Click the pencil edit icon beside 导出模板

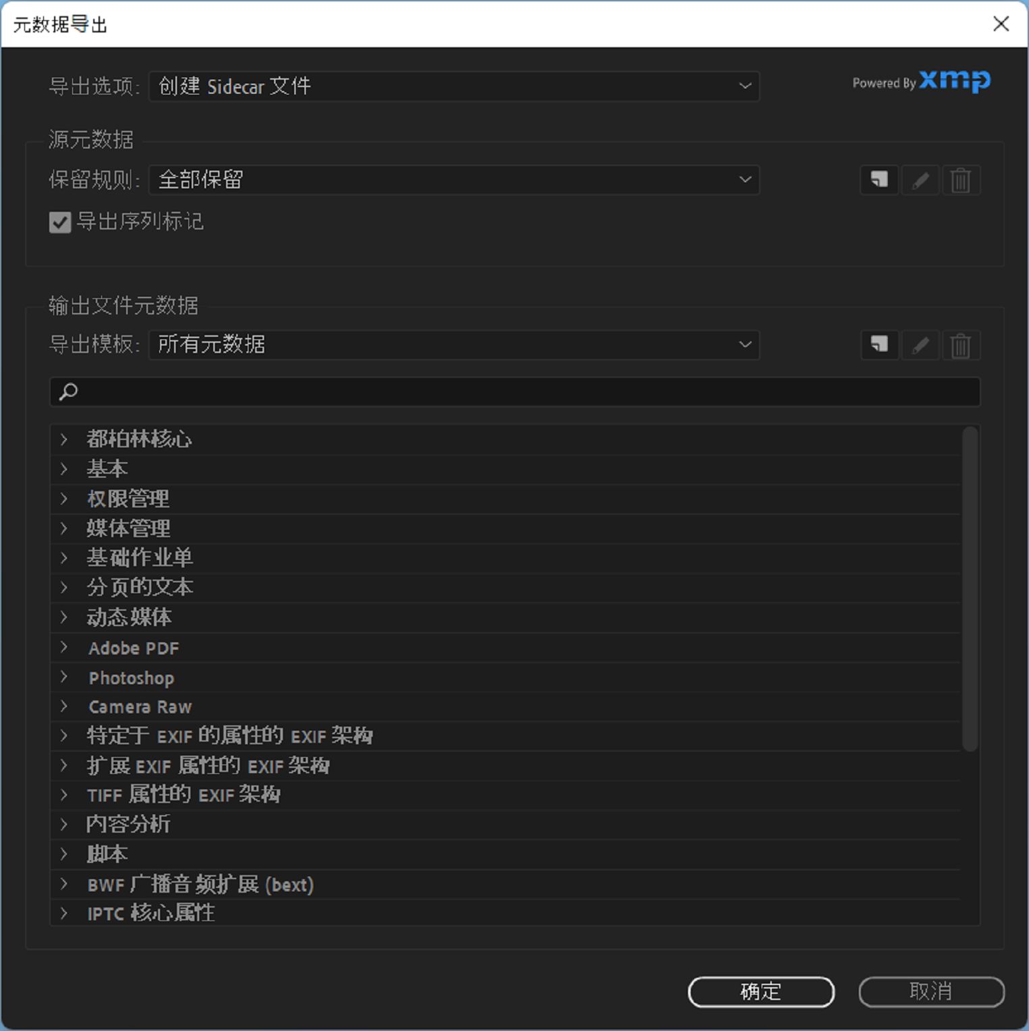click(920, 345)
